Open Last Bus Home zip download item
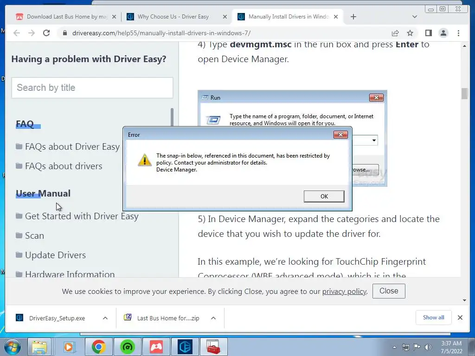Viewport: 475px width, 356px height. tap(162, 318)
